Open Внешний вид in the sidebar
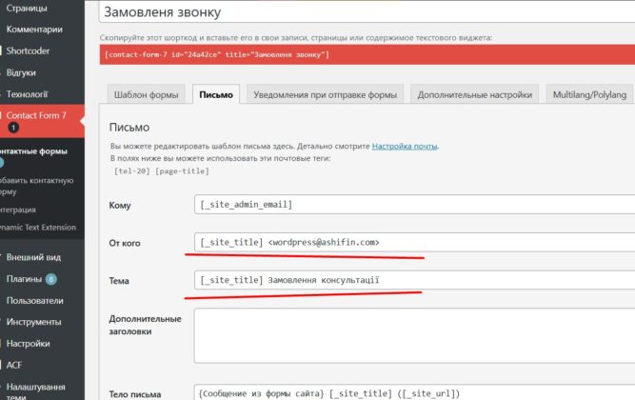 33,258
